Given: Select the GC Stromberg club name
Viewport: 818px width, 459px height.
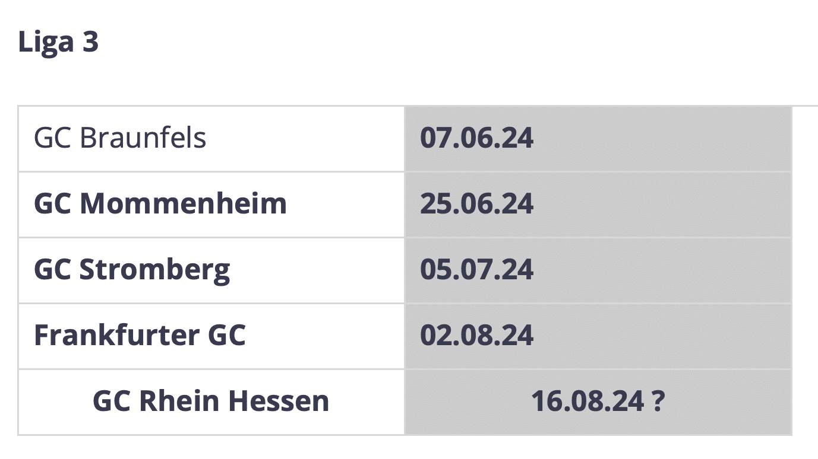Looking at the screenshot, I should point(132,270).
